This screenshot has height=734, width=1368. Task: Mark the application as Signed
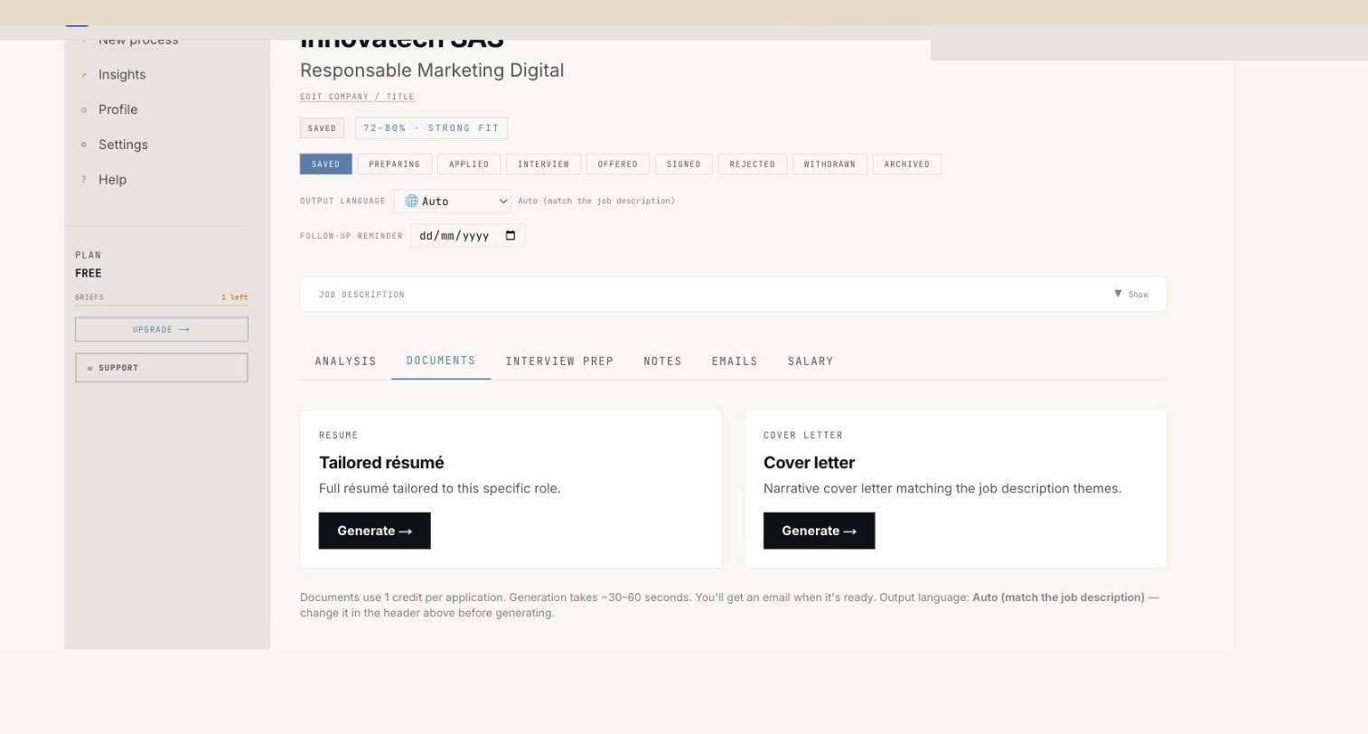coord(684,165)
